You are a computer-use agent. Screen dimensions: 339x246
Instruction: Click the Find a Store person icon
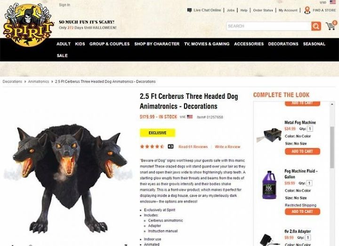tap(307, 10)
